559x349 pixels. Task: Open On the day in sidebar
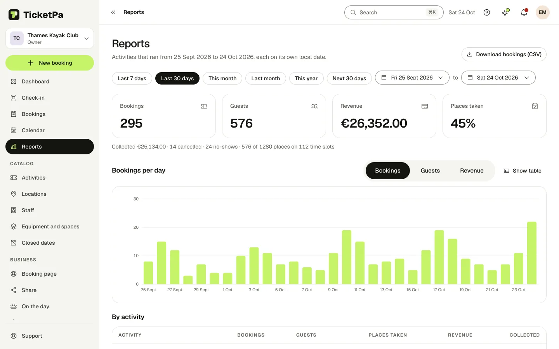click(x=50, y=306)
